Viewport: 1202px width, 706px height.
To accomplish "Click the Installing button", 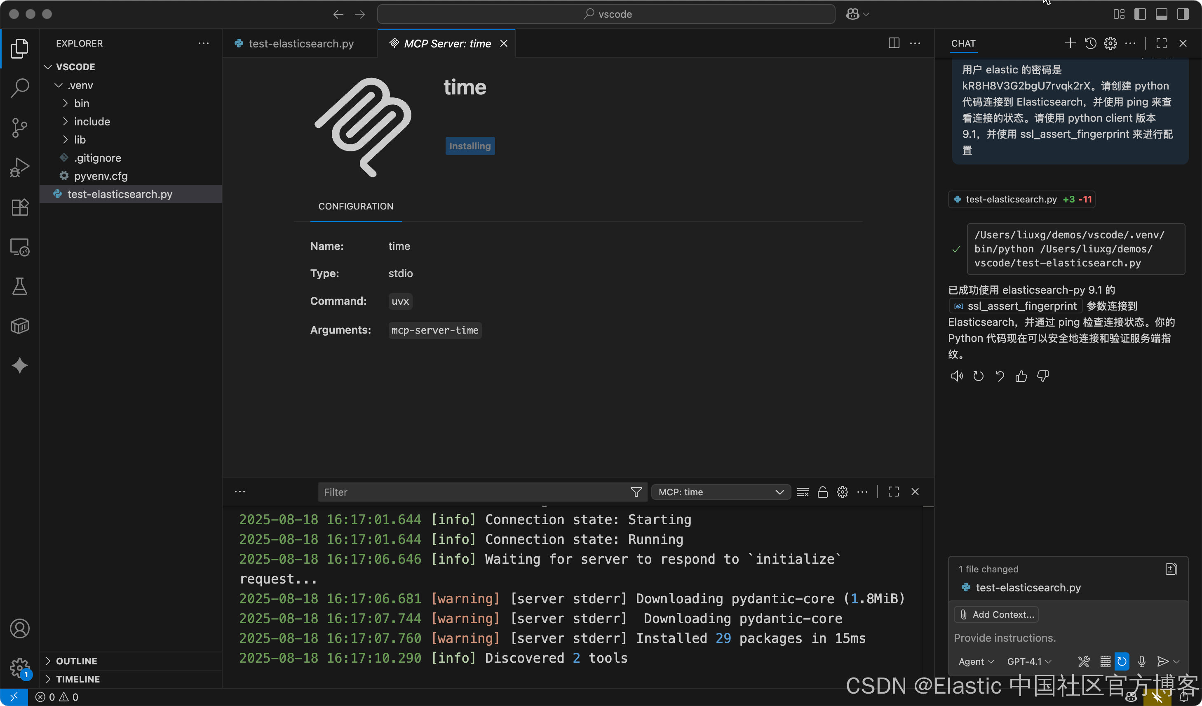I will click(x=470, y=146).
